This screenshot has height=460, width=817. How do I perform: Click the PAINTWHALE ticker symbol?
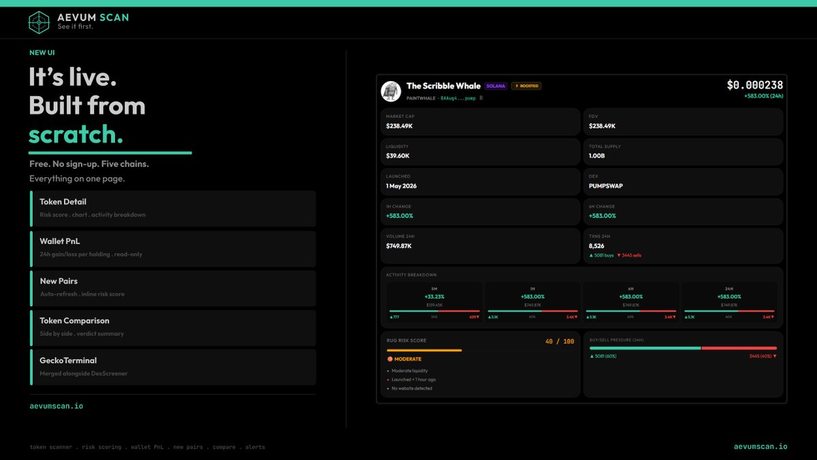click(x=421, y=98)
